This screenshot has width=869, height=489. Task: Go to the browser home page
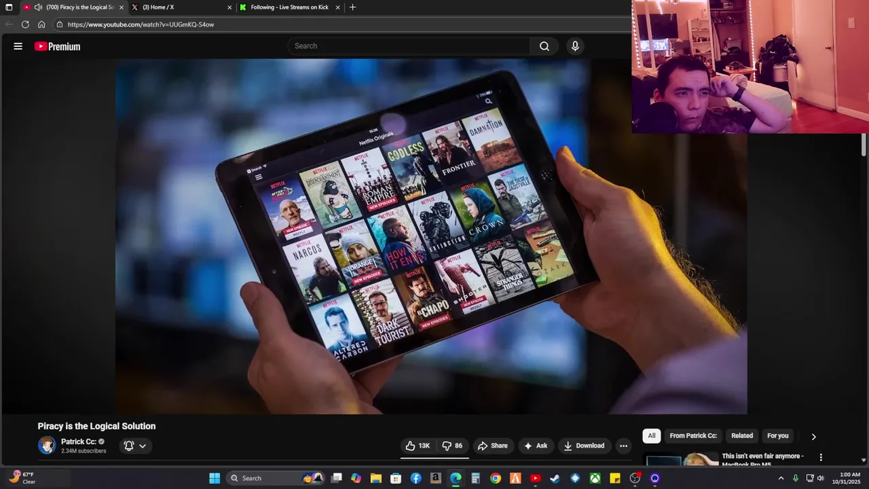pyautogui.click(x=41, y=24)
